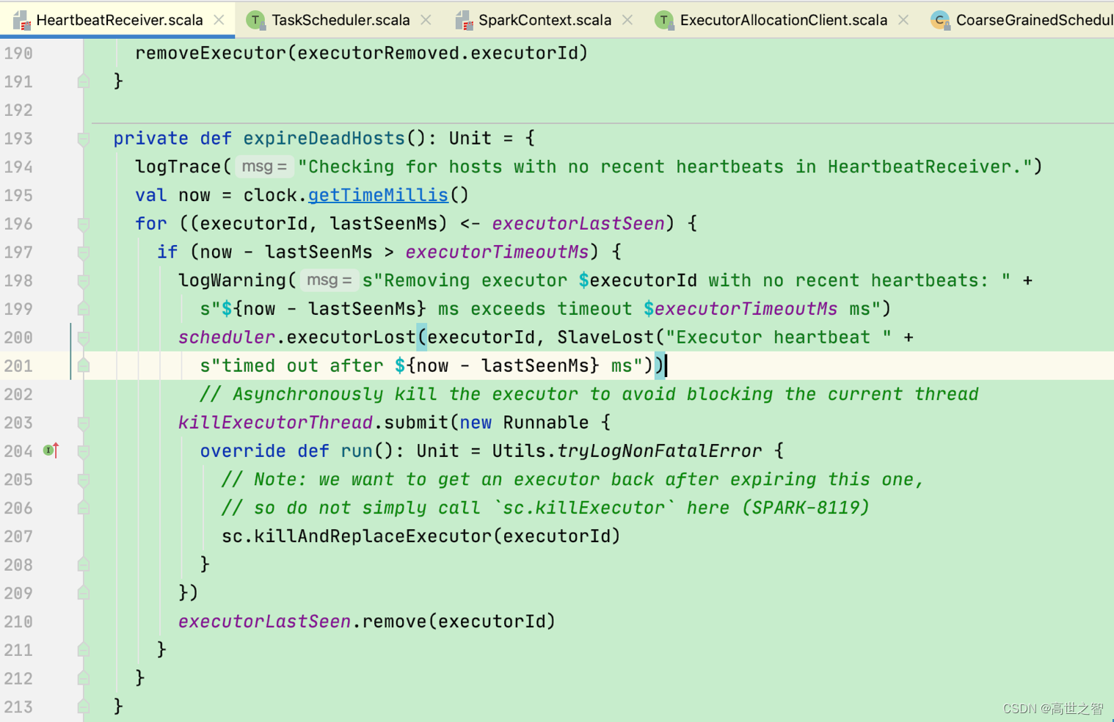1114x722 pixels.
Task: Open the SparkContext.scala tab
Action: click(545, 20)
